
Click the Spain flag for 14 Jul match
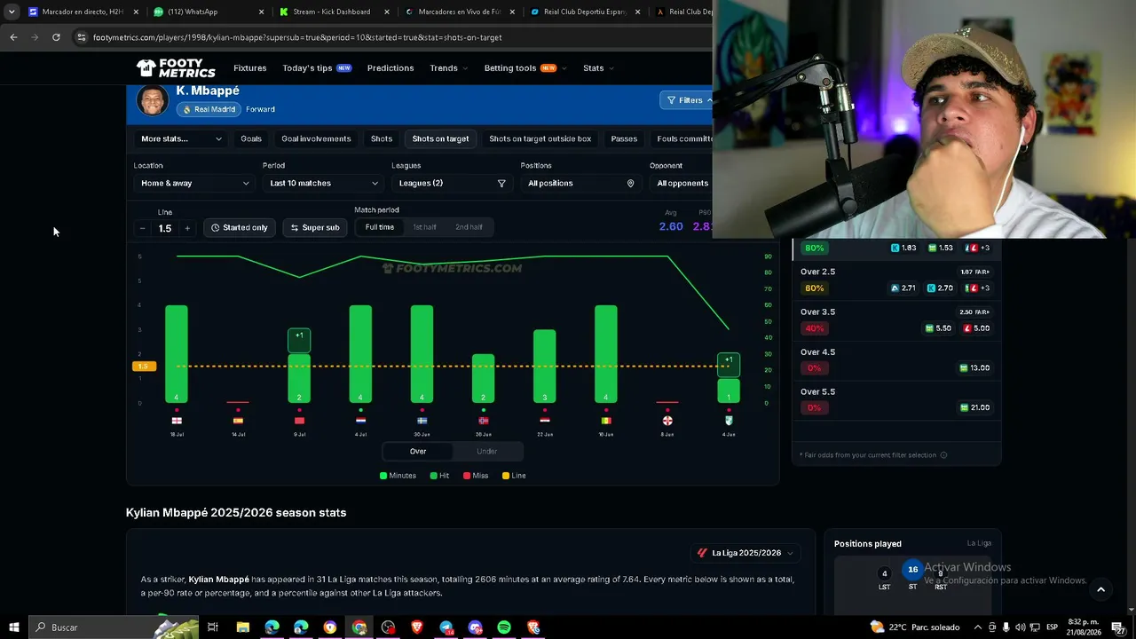click(x=238, y=421)
